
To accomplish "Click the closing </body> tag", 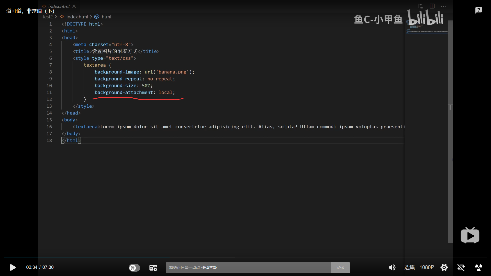I will click(x=71, y=134).
